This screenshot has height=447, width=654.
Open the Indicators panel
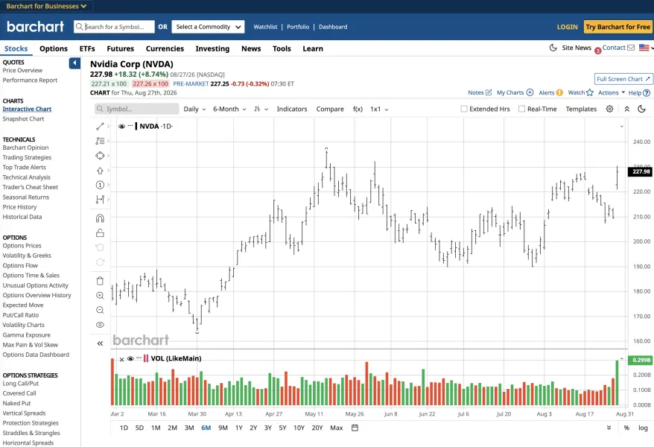(292, 109)
